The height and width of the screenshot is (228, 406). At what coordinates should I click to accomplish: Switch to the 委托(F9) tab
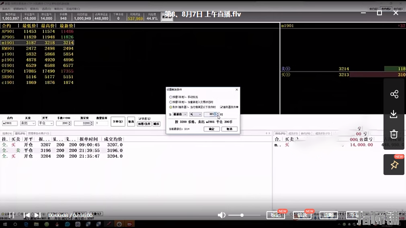pyautogui.click(x=20, y=133)
